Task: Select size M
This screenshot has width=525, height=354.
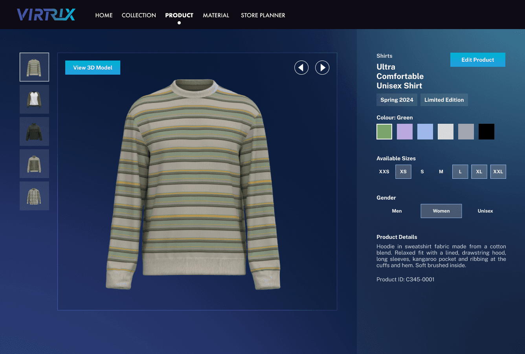Action: coord(441,171)
